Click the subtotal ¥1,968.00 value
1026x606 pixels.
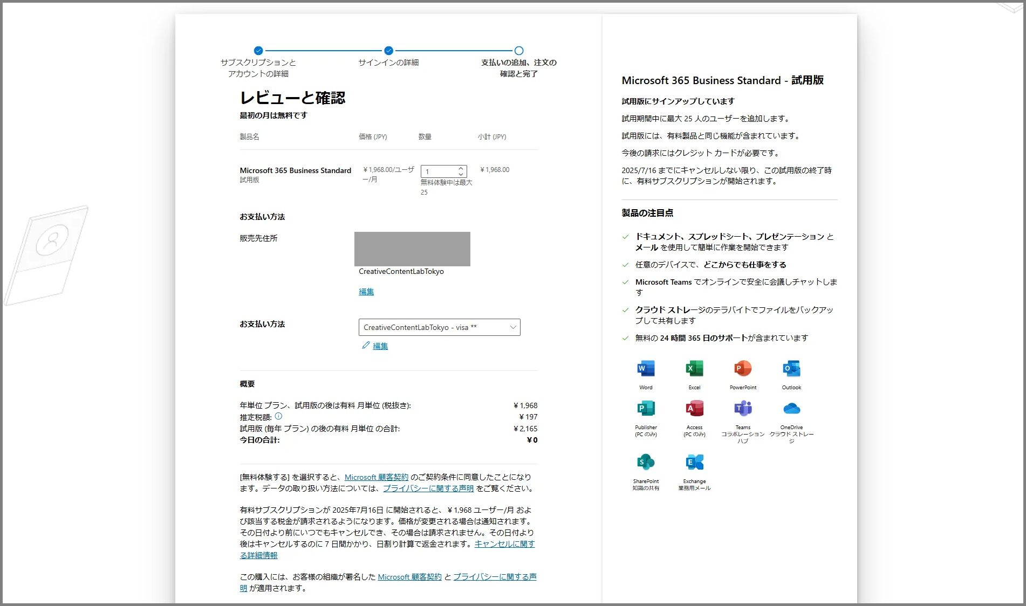tap(495, 170)
